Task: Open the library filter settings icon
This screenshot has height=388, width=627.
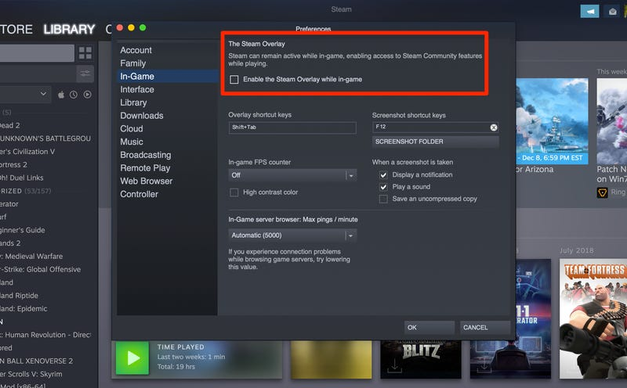Action: (x=85, y=74)
